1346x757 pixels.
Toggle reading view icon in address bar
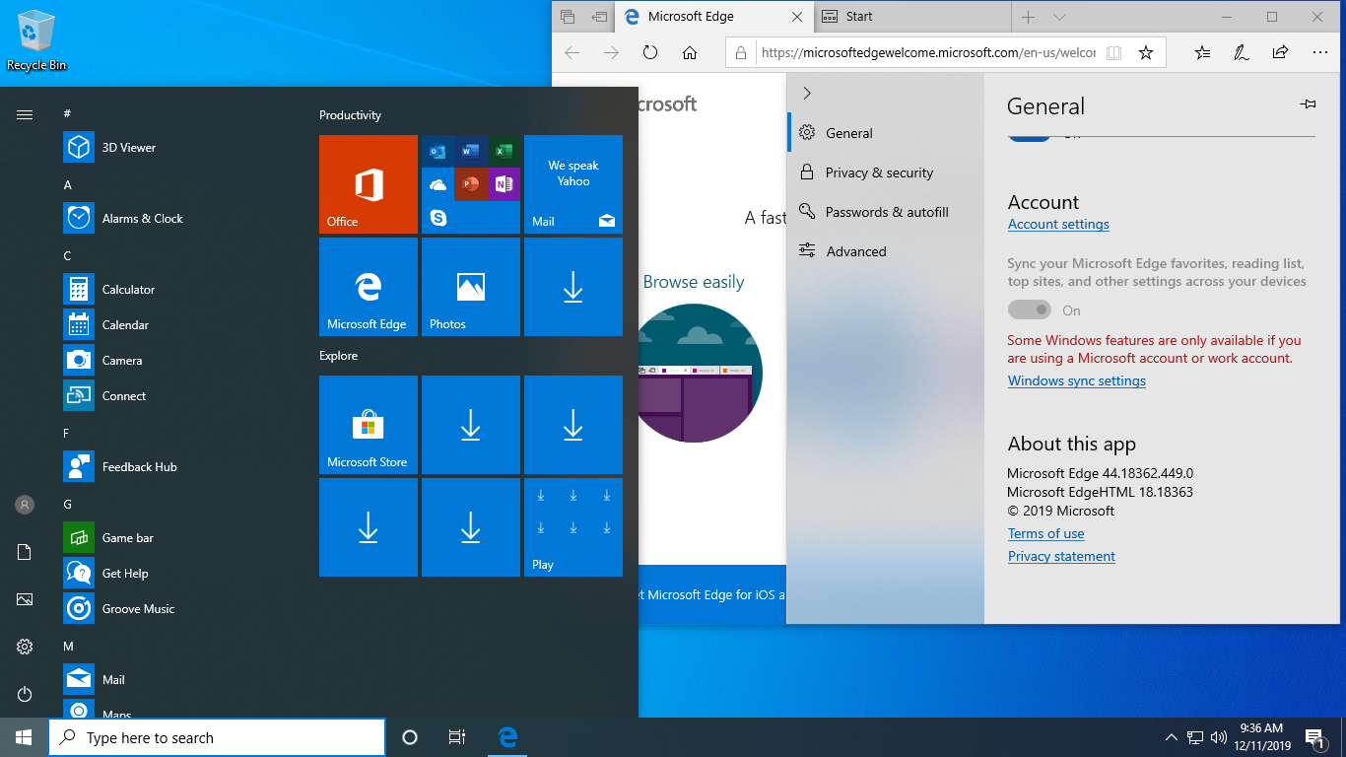pos(1113,52)
